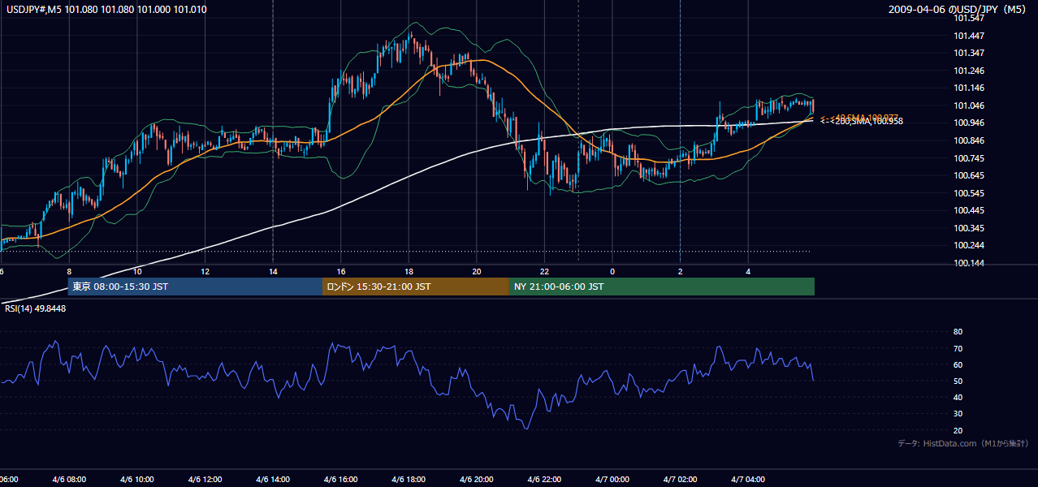Select price axis value 101.547
The height and width of the screenshot is (487, 1038).
pos(969,18)
